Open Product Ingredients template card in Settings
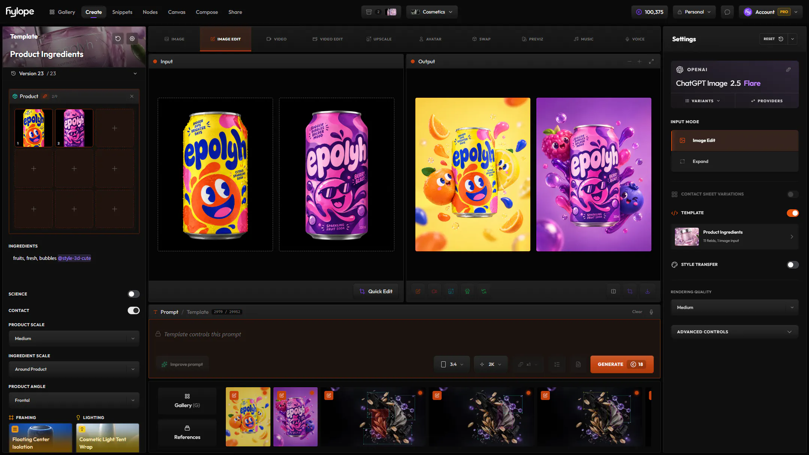The image size is (809, 455). click(x=735, y=237)
